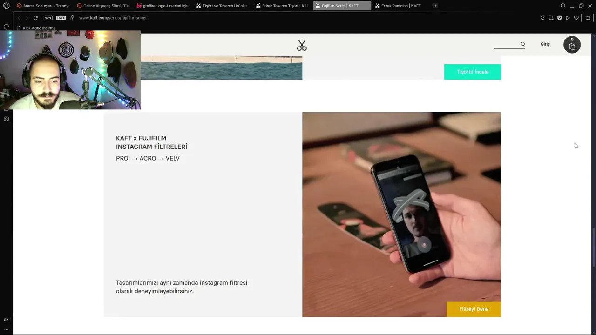This screenshot has height=335, width=596.
Task: Open the Opera GX main menu logo
Action: (x=6, y=6)
